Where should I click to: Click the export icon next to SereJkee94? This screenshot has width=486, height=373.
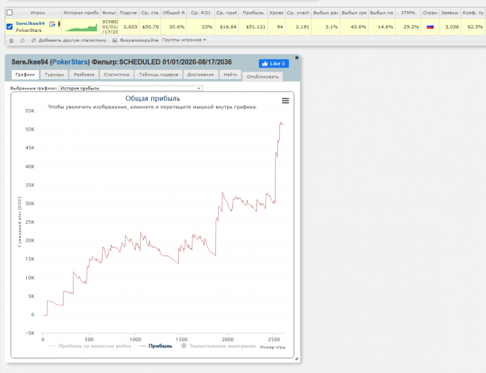(52, 24)
